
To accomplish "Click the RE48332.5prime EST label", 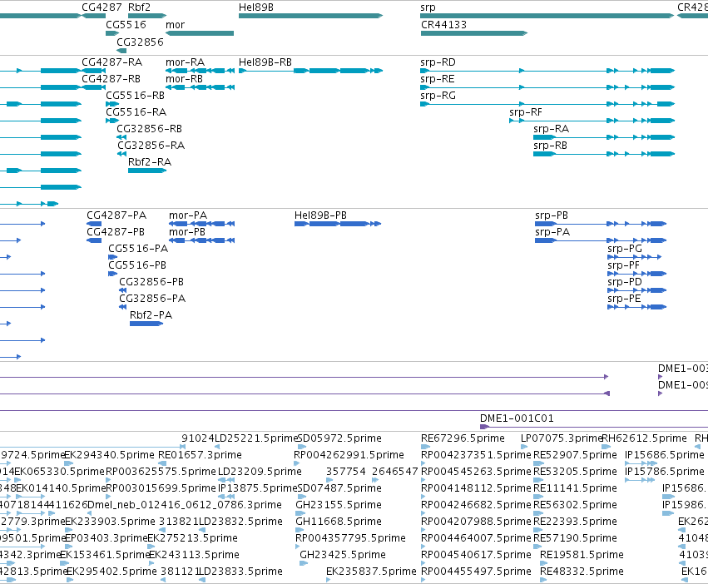I will click(x=582, y=572).
